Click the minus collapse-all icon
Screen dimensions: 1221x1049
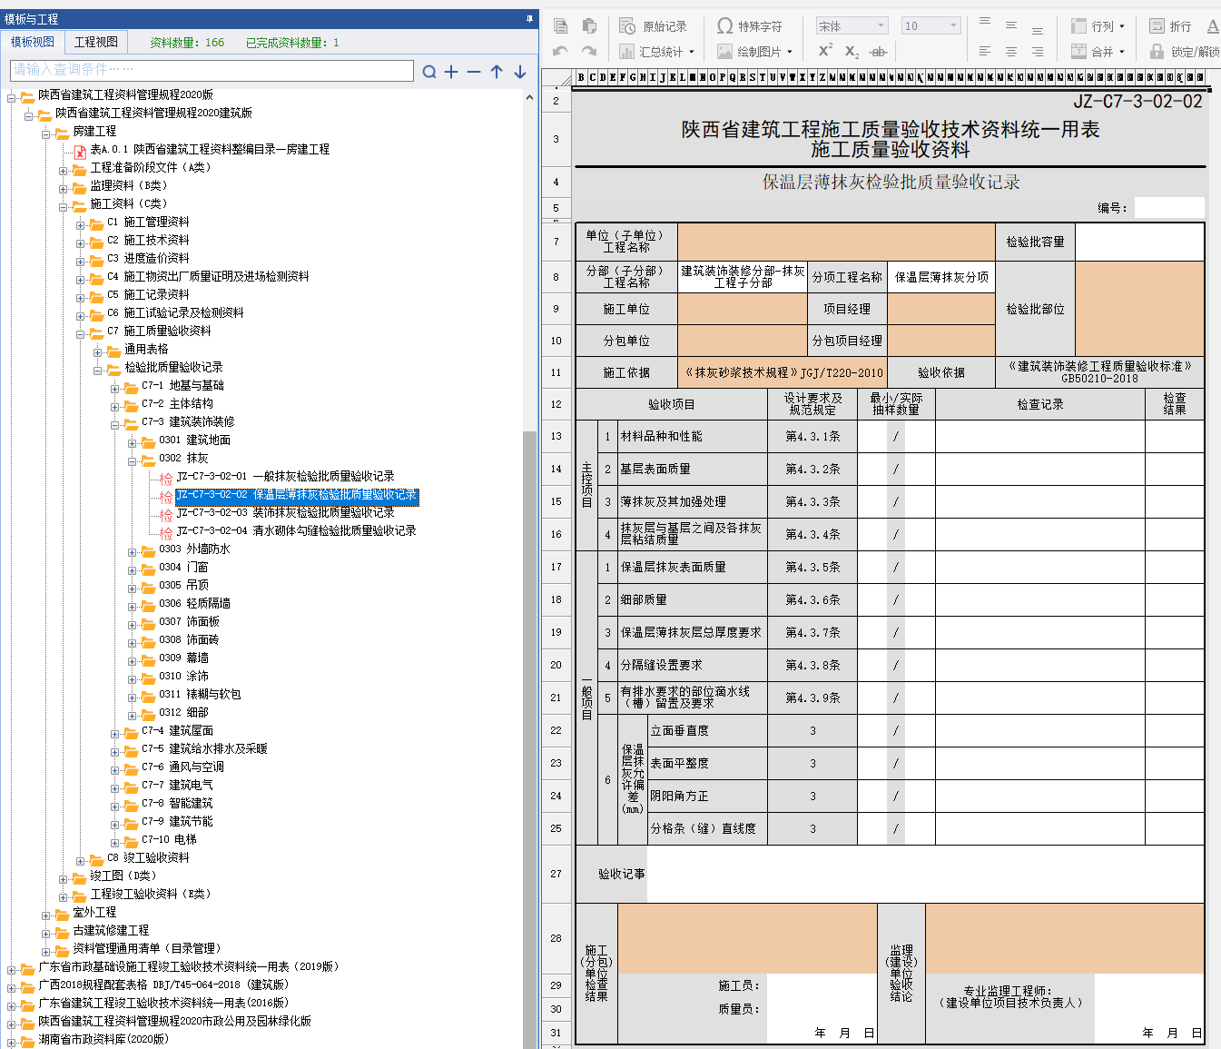pos(474,71)
